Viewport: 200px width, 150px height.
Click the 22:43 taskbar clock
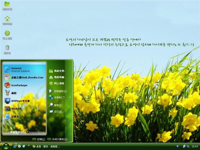tap(195, 147)
